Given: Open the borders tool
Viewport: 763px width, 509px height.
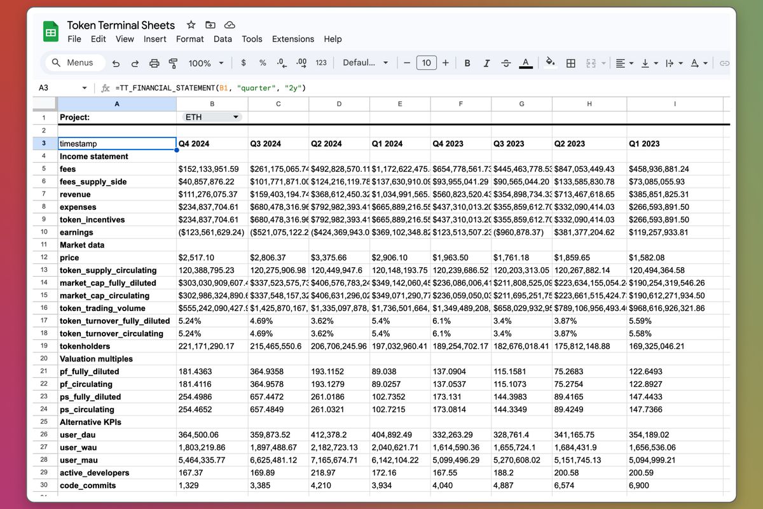Looking at the screenshot, I should click(571, 63).
